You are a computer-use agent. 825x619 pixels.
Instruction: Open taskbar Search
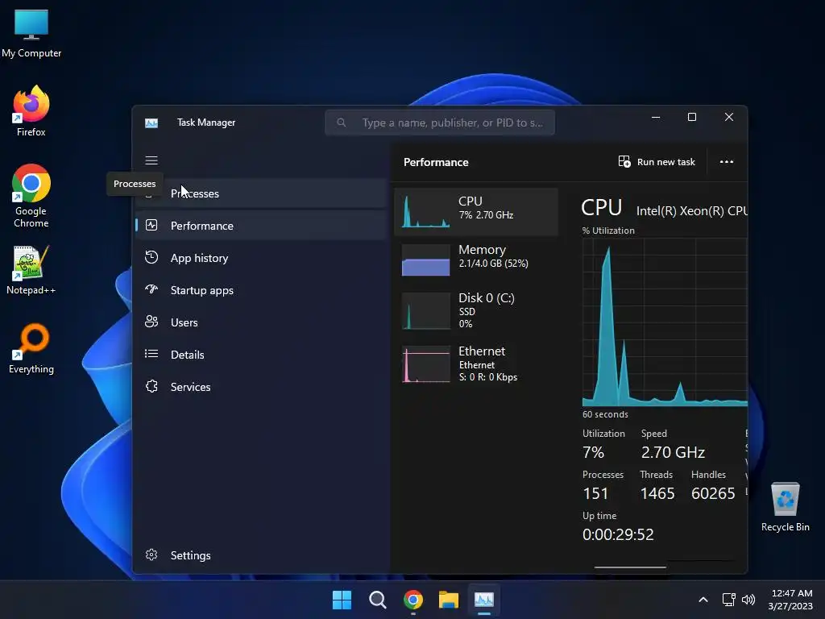click(377, 600)
